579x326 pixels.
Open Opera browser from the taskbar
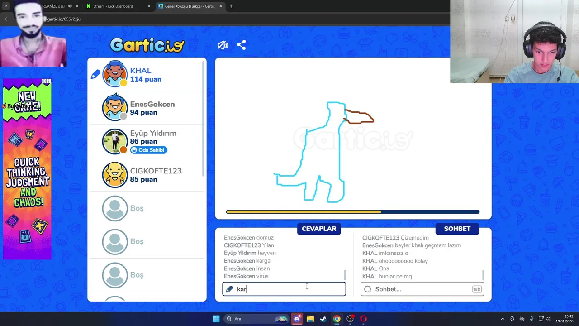point(363,319)
